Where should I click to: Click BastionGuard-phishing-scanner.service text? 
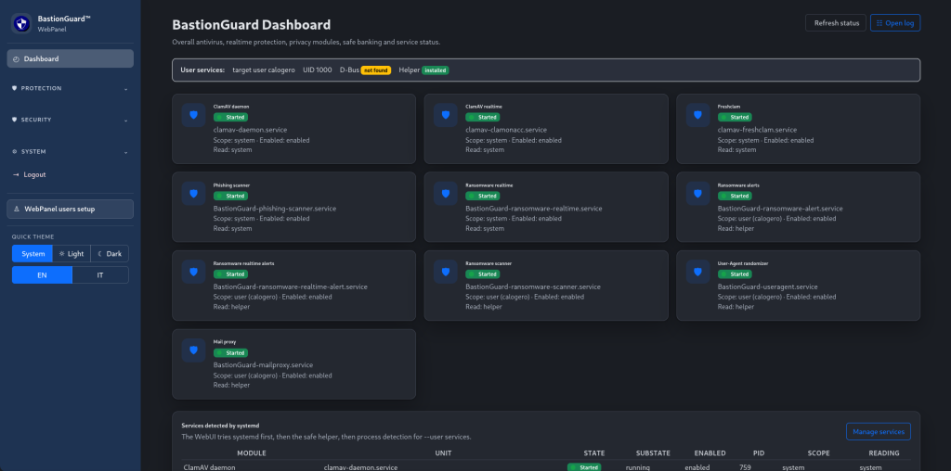275,209
